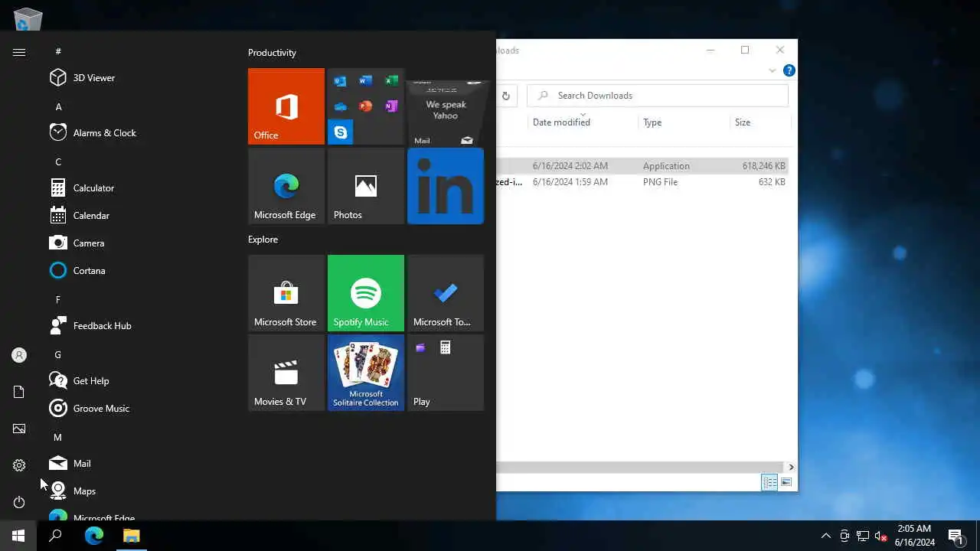This screenshot has width=980, height=551.
Task: Switch Explorer to large icons view
Action: [786, 482]
